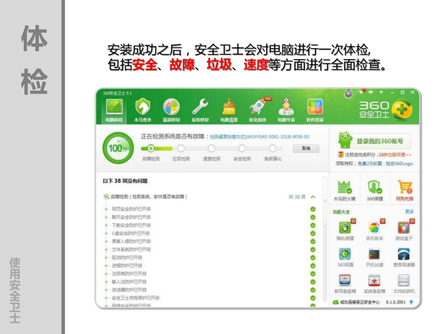
Task: Open 木马查杀 trojan scan
Action: pos(143,111)
